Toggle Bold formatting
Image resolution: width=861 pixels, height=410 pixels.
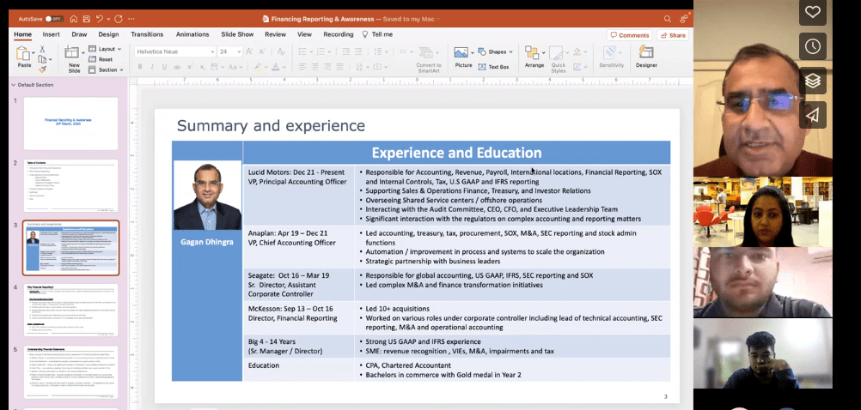140,67
